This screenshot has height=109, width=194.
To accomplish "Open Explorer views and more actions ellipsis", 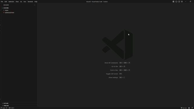I will point(35,5).
